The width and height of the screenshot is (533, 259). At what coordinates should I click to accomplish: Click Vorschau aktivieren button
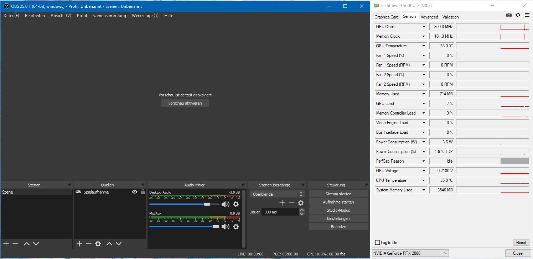185,103
